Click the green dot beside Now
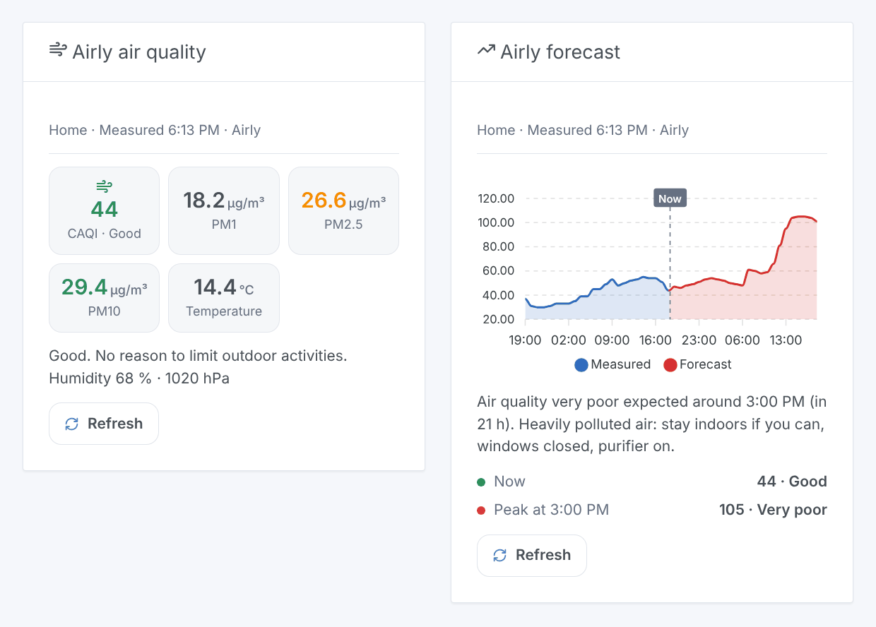This screenshot has width=876, height=627. [481, 482]
